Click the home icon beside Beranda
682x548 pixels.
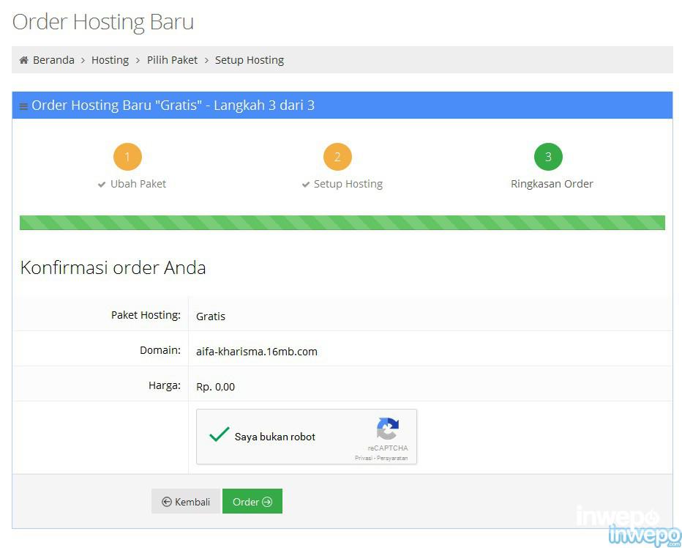[x=24, y=60]
